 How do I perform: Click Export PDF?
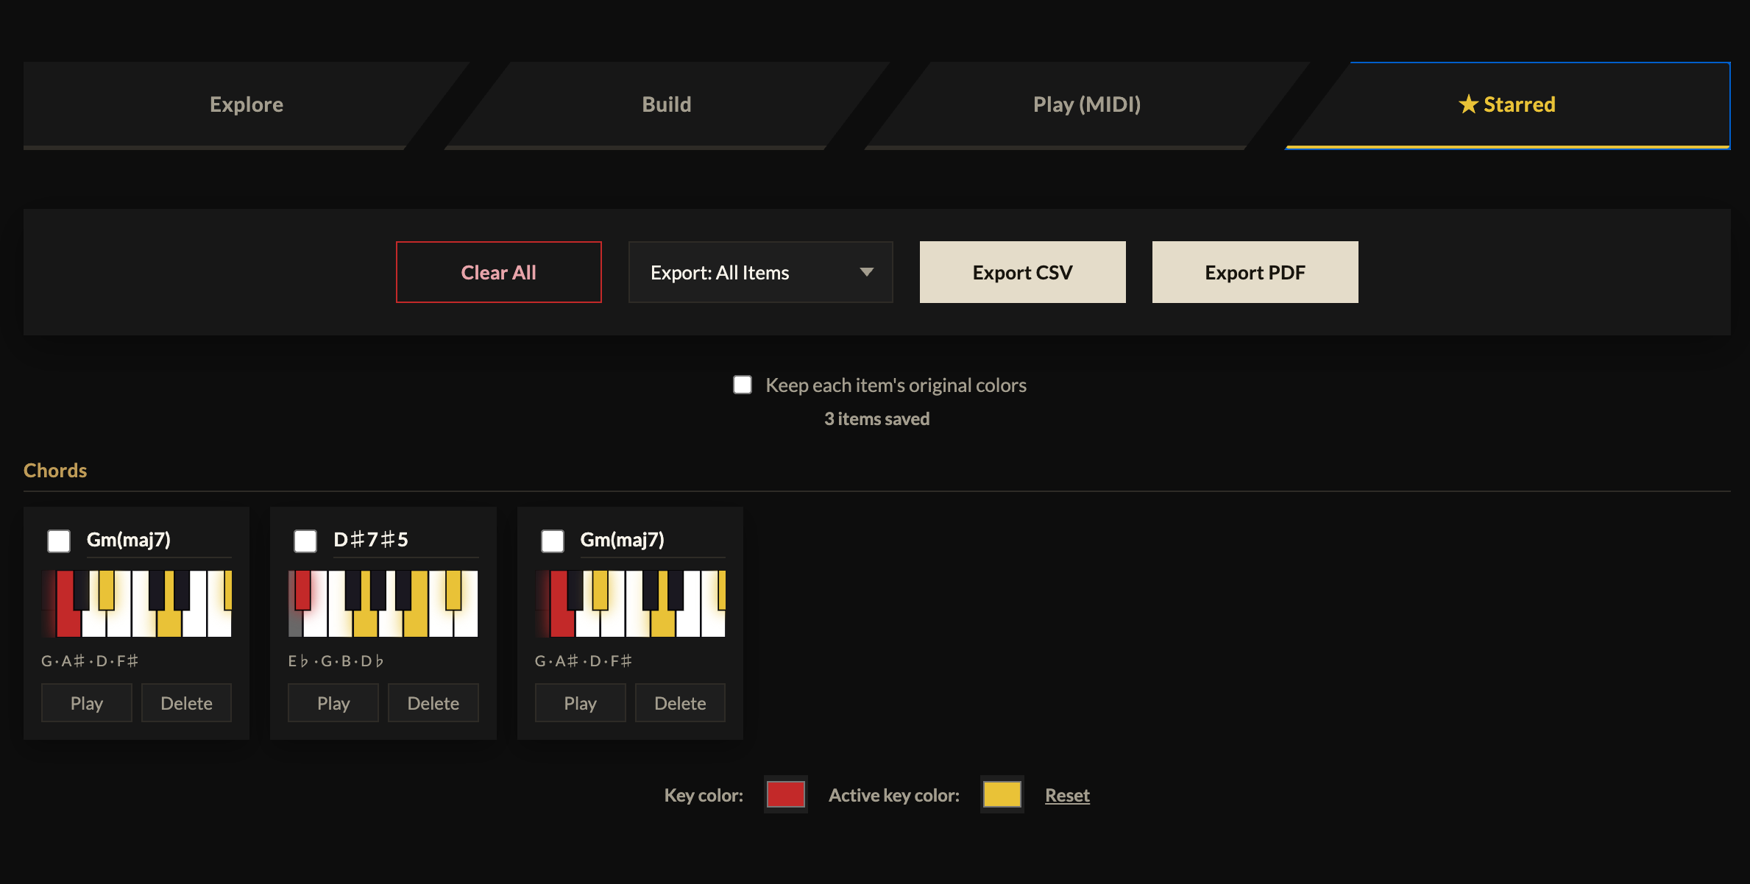pos(1255,272)
